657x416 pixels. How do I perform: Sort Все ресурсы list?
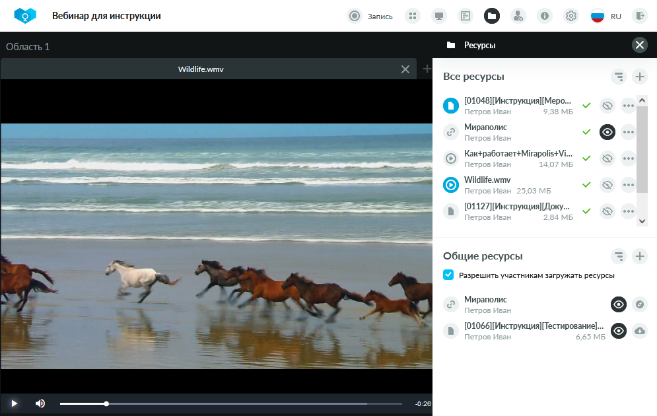(x=619, y=77)
